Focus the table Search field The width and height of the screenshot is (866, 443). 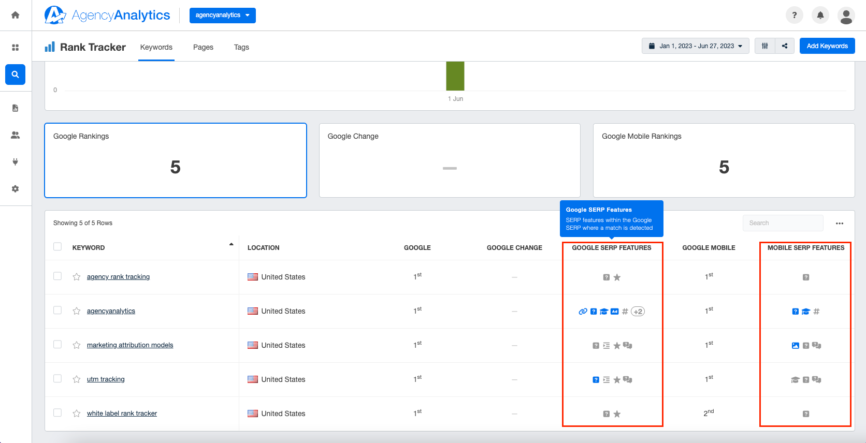click(783, 223)
